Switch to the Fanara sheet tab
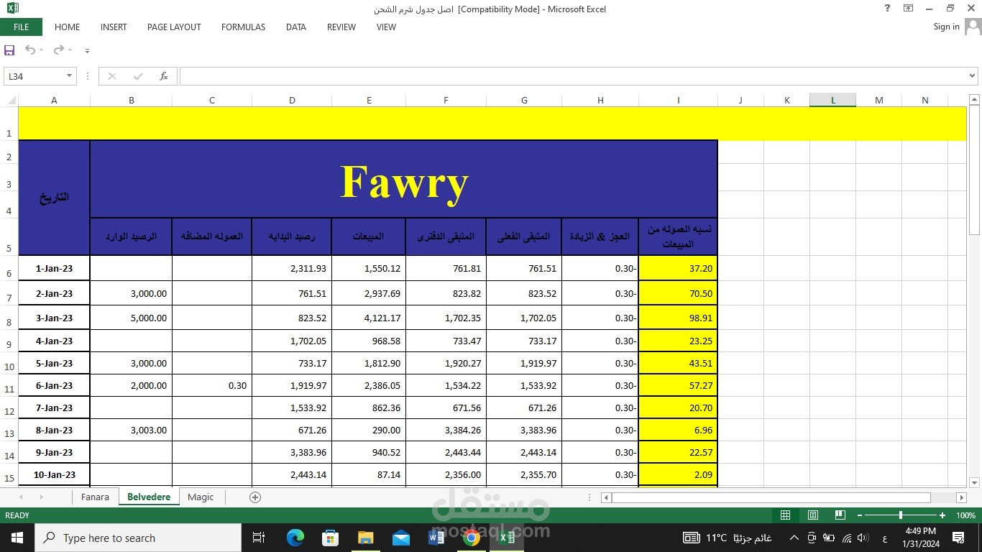The width and height of the screenshot is (982, 552). tap(95, 497)
